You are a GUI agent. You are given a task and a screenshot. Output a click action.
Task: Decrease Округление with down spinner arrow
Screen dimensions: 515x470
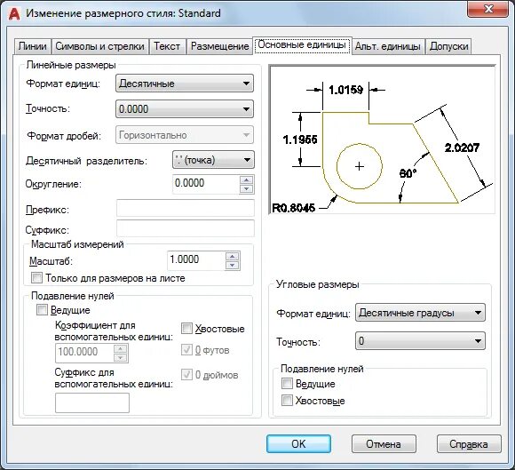pos(246,188)
